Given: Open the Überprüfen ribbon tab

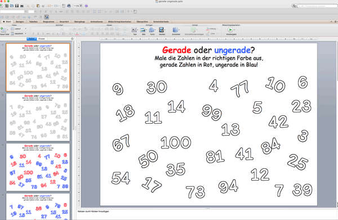Looking at the screenshot, I should pyautogui.click(x=143, y=21).
